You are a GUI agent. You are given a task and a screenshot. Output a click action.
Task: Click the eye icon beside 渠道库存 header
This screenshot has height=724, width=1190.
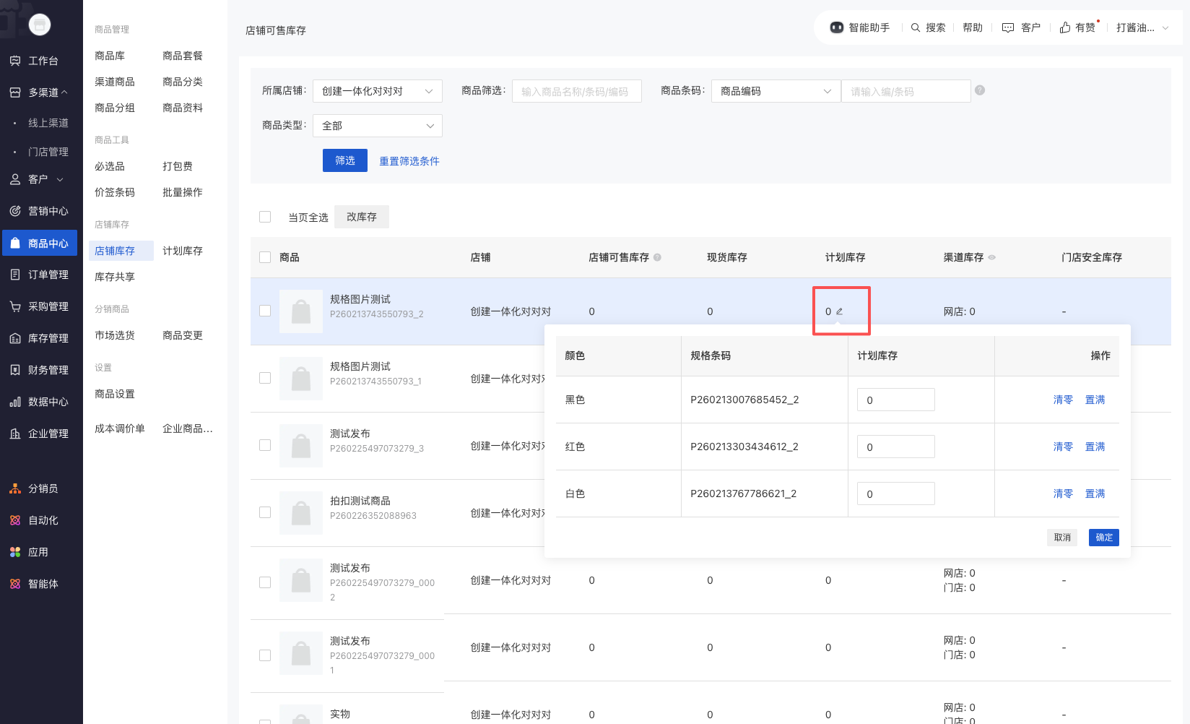992,257
